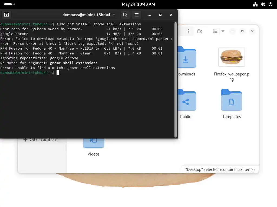277x207 pixels.
Task: Click the terminal search icon
Action: [125, 15]
